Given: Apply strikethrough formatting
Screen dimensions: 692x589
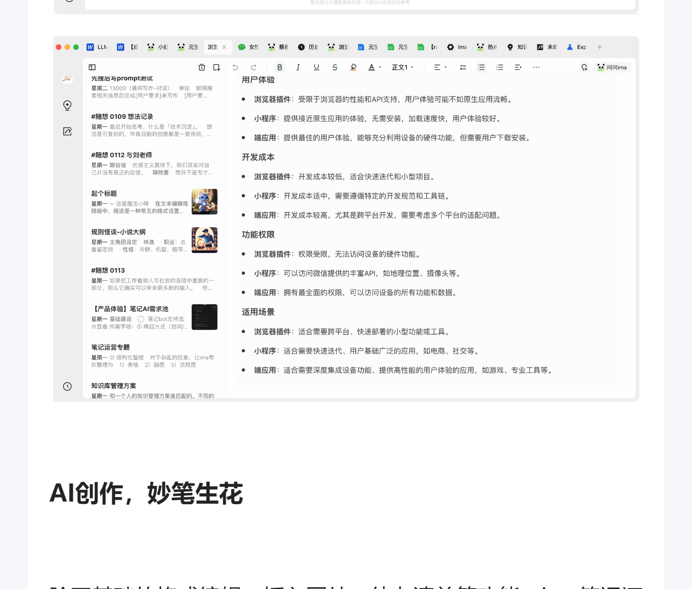Looking at the screenshot, I should 334,67.
